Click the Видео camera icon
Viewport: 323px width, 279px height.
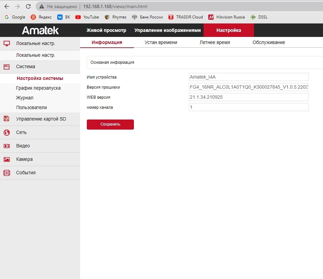[7, 146]
